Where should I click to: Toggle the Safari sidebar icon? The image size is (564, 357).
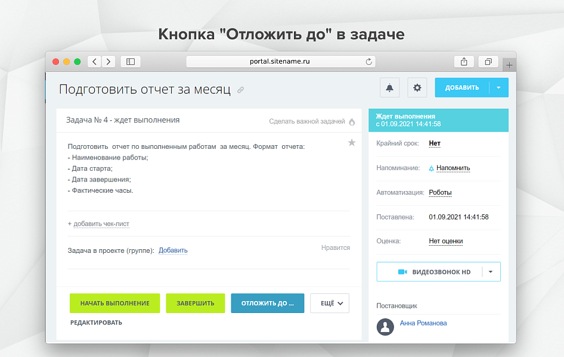[x=130, y=61]
